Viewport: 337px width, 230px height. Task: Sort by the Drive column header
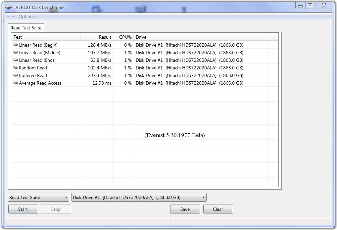[201, 37]
